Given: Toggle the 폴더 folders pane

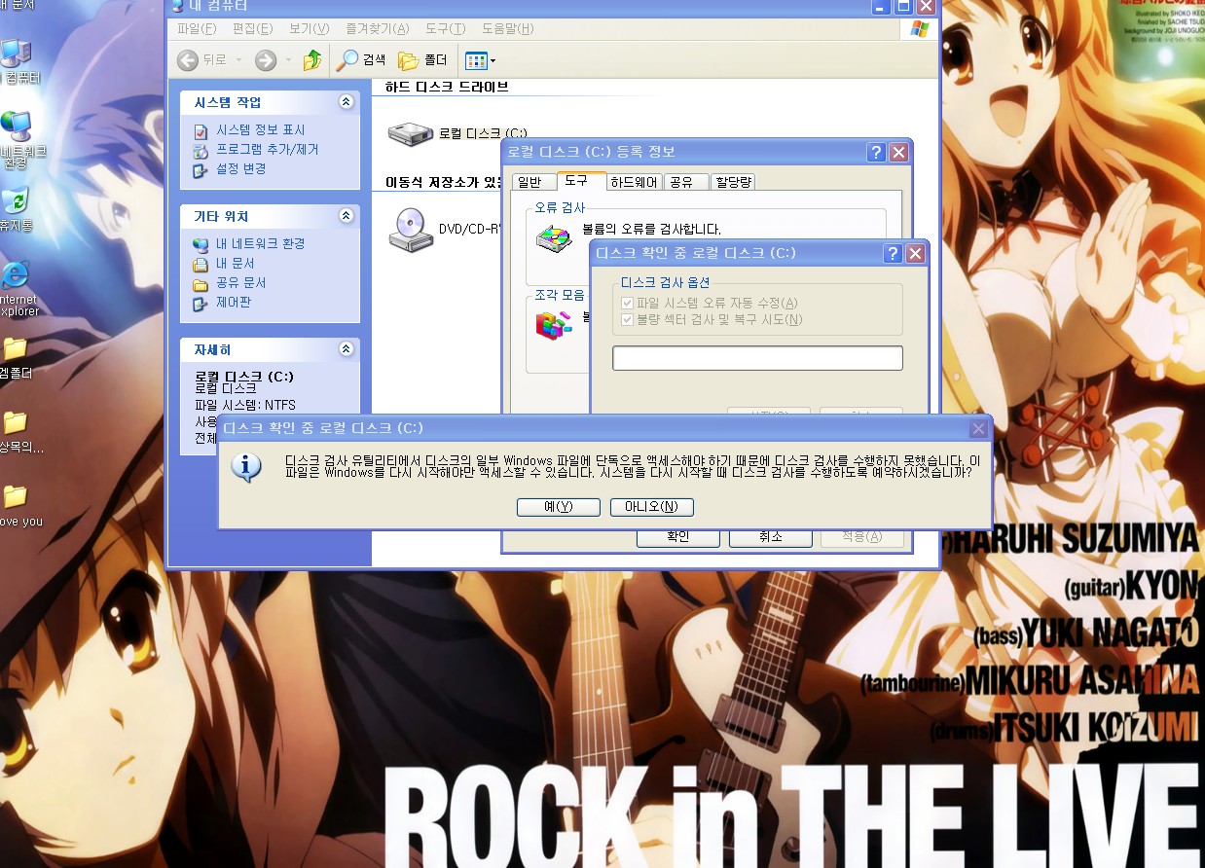Looking at the screenshot, I should (x=422, y=60).
